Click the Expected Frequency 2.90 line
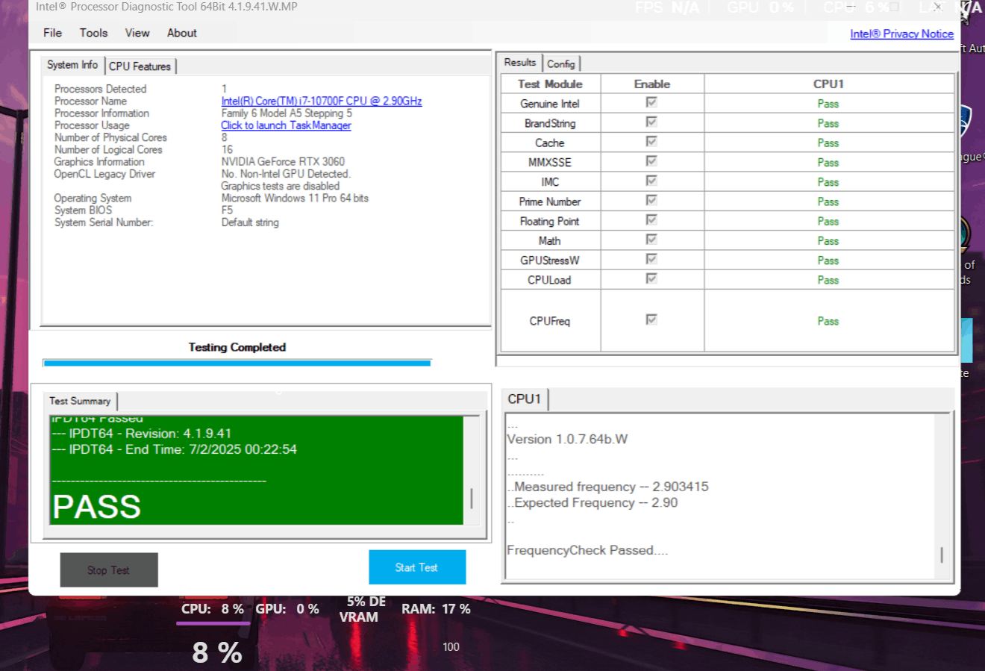Image resolution: width=985 pixels, height=671 pixels. point(592,503)
